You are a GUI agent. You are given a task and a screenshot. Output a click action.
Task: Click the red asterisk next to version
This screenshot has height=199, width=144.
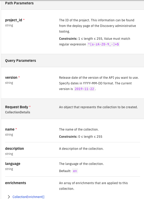[19, 77]
